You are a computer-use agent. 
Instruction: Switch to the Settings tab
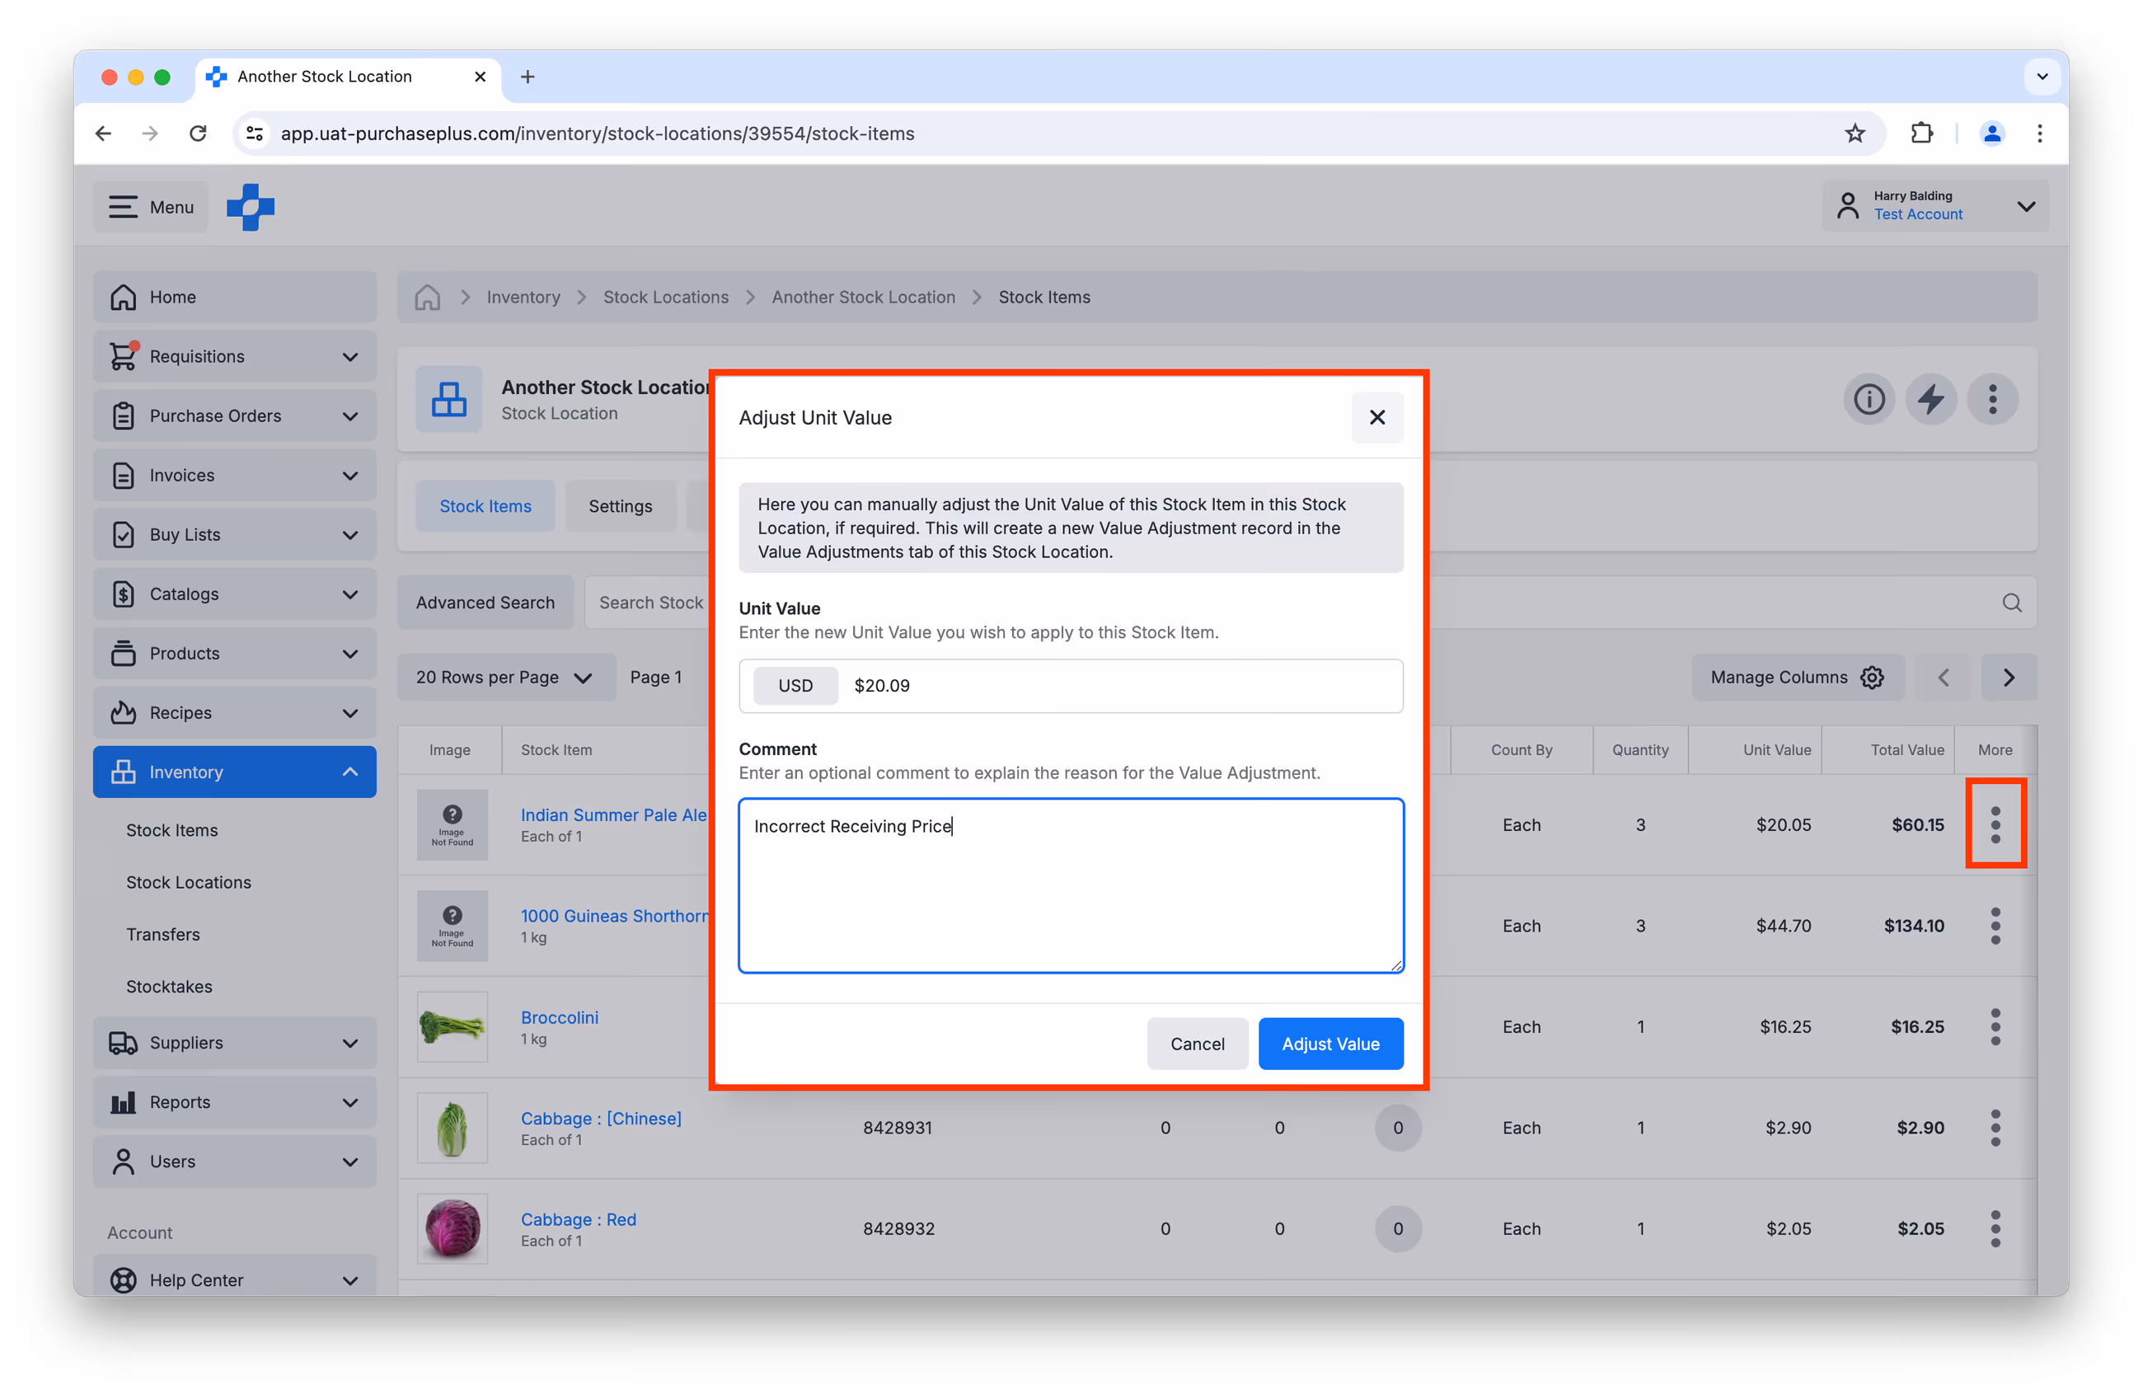click(x=621, y=506)
